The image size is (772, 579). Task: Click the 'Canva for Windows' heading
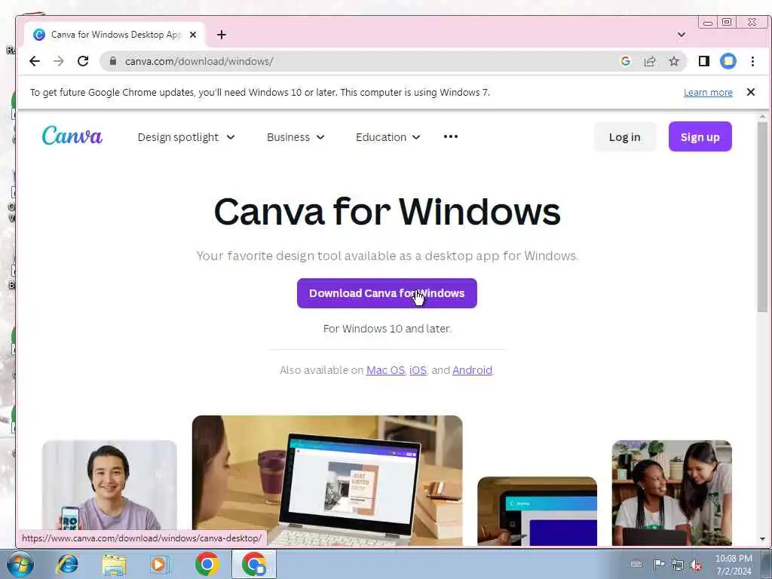(387, 212)
